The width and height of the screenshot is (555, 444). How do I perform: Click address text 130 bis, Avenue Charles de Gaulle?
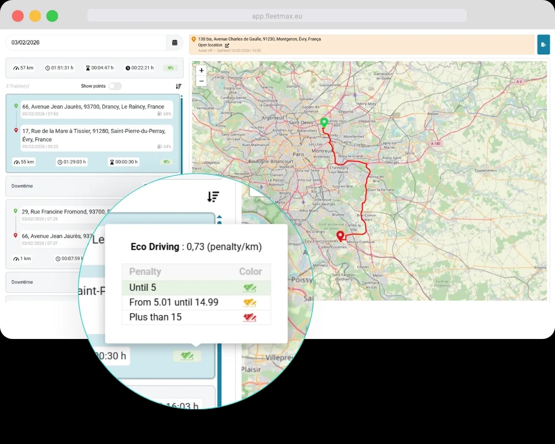pyautogui.click(x=259, y=39)
